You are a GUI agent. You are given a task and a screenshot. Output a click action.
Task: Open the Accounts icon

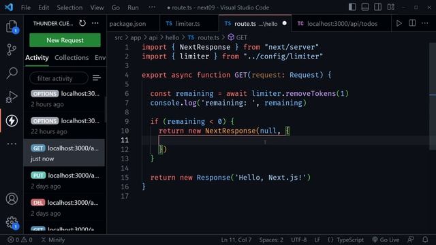tap(12, 199)
